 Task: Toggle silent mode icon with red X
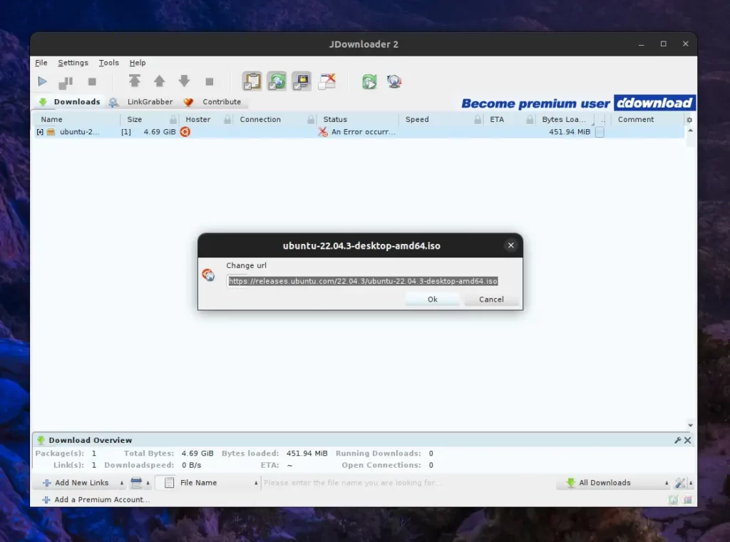327,81
